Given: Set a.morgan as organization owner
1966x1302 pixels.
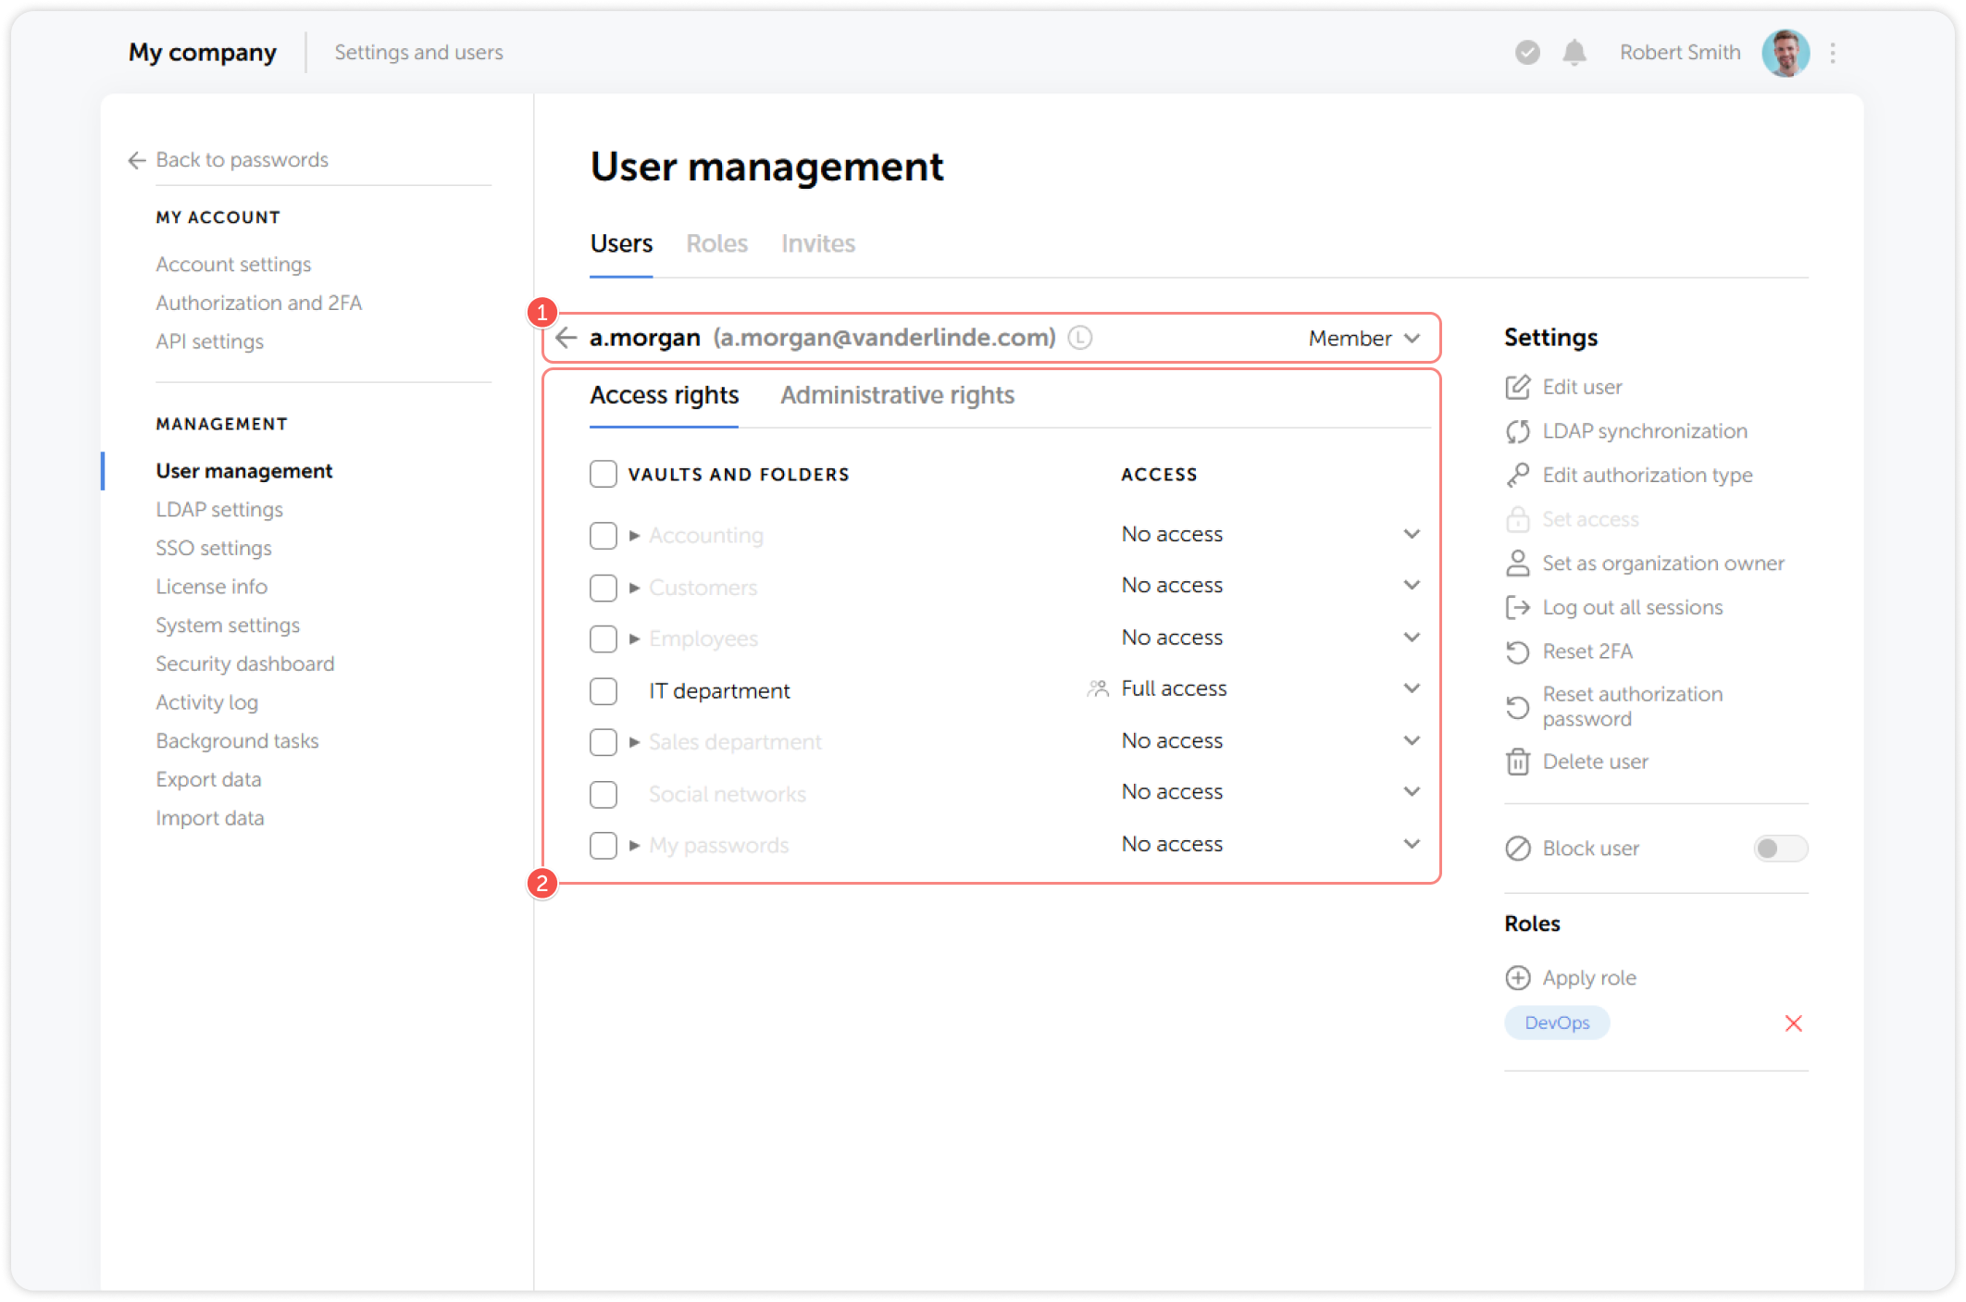Looking at the screenshot, I should 1517,563.
